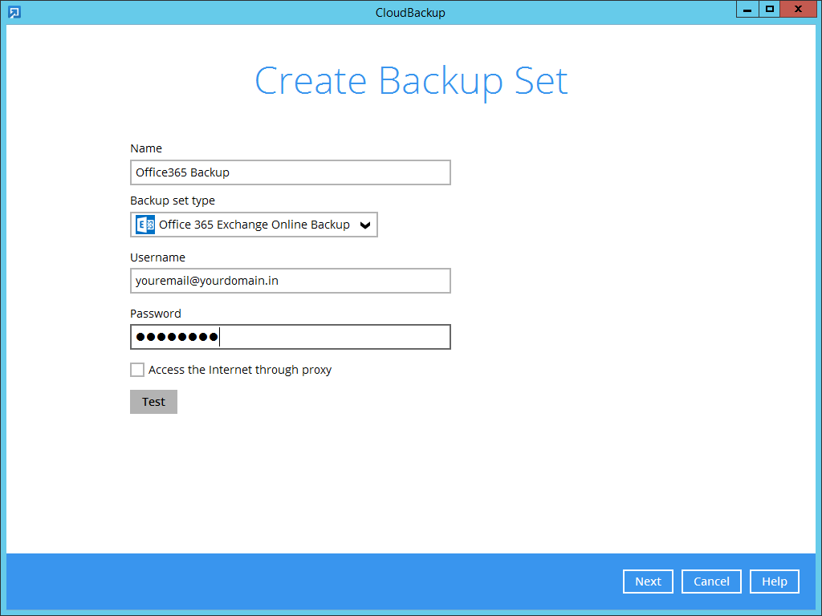822x616 pixels.
Task: Expand the backup set type dropdown arrow
Action: point(365,225)
